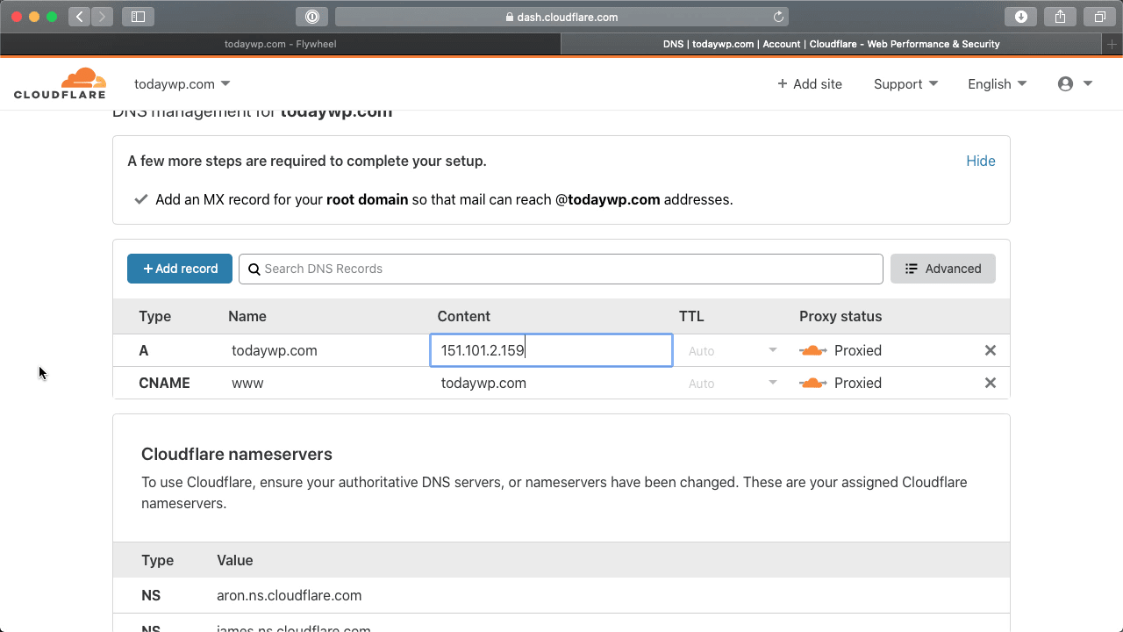Screen dimensions: 1123x632
Task: Select the DNS | todaywp.com Cloudflare tab
Action: pos(831,44)
